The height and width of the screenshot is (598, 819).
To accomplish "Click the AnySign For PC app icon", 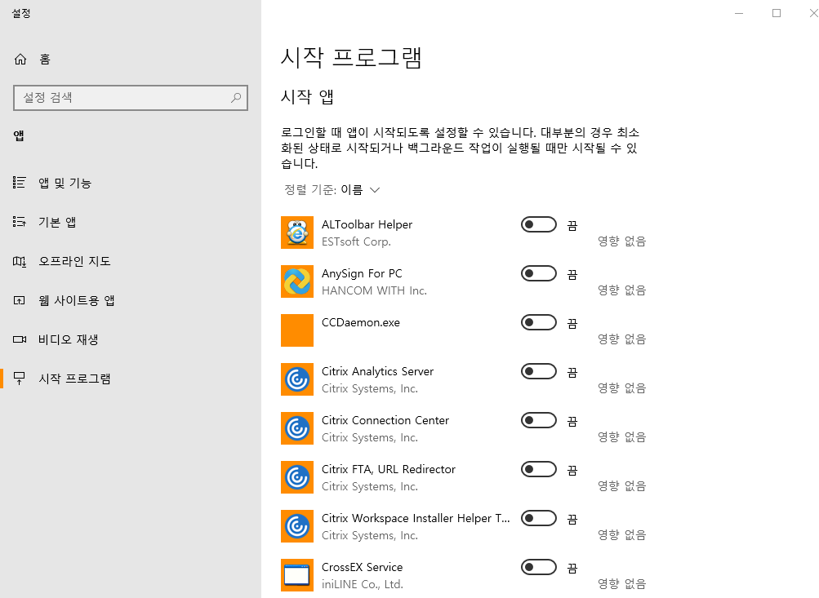I will tap(297, 281).
